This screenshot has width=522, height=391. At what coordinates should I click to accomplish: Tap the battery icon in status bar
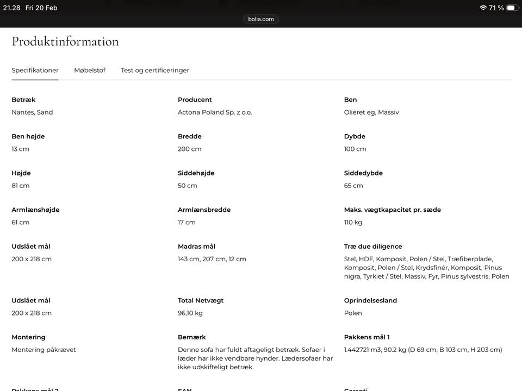point(511,8)
